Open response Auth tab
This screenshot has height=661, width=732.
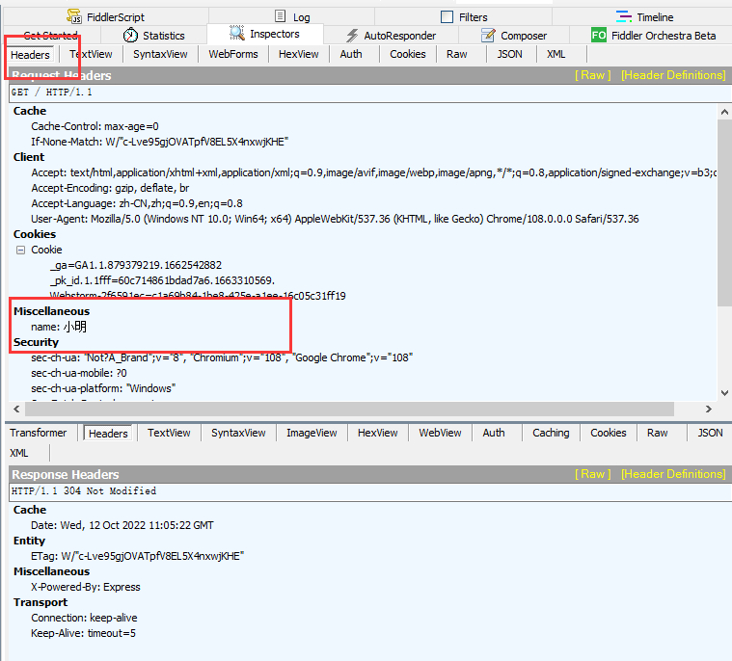pyautogui.click(x=494, y=433)
